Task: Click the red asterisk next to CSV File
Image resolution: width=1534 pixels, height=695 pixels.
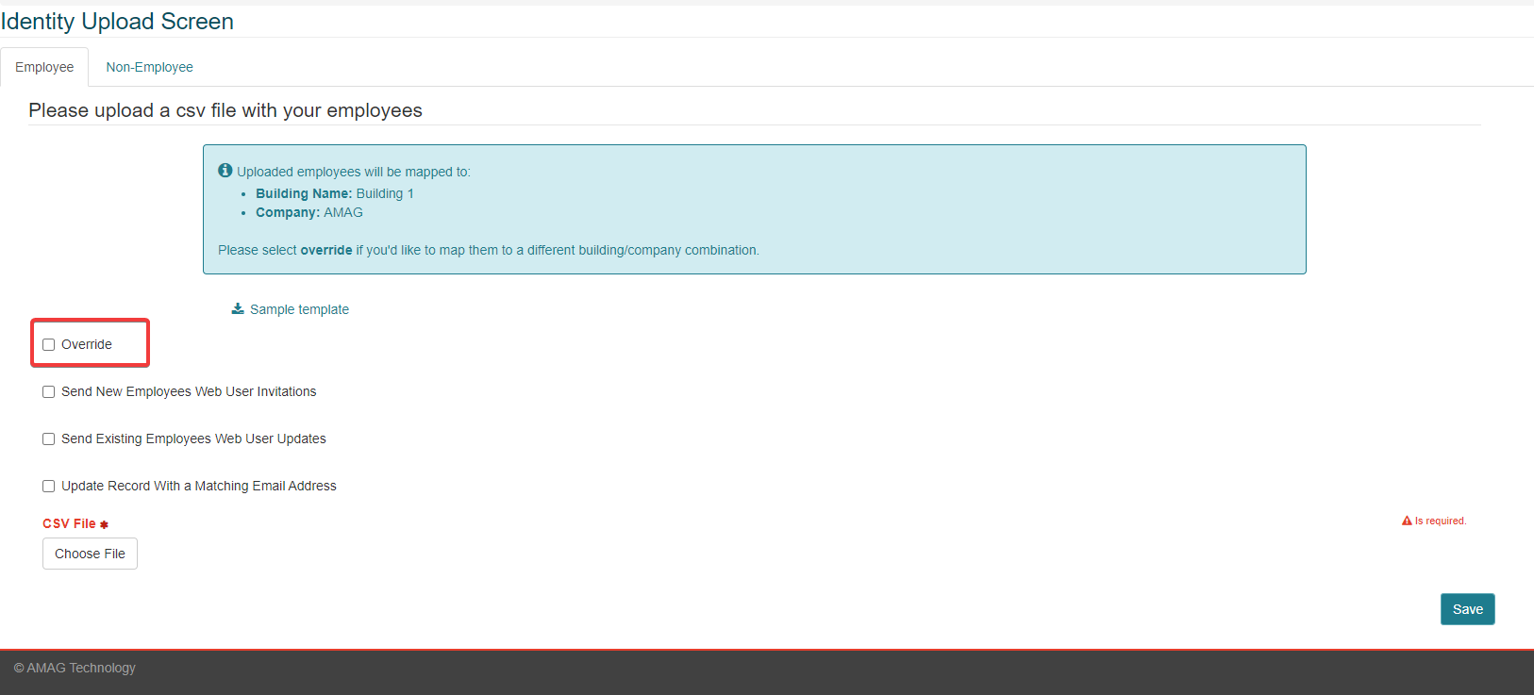Action: [x=104, y=524]
